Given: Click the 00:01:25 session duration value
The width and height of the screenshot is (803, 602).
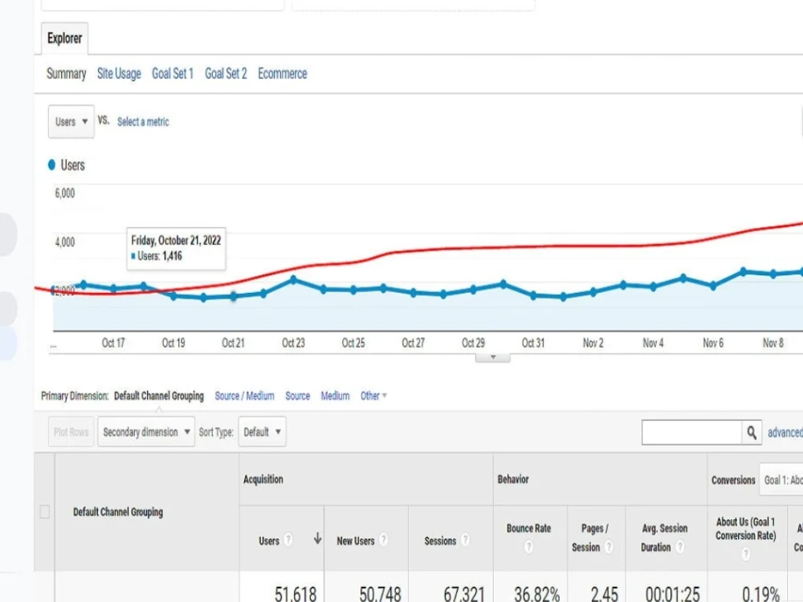Looking at the screenshot, I should pyautogui.click(x=672, y=594).
